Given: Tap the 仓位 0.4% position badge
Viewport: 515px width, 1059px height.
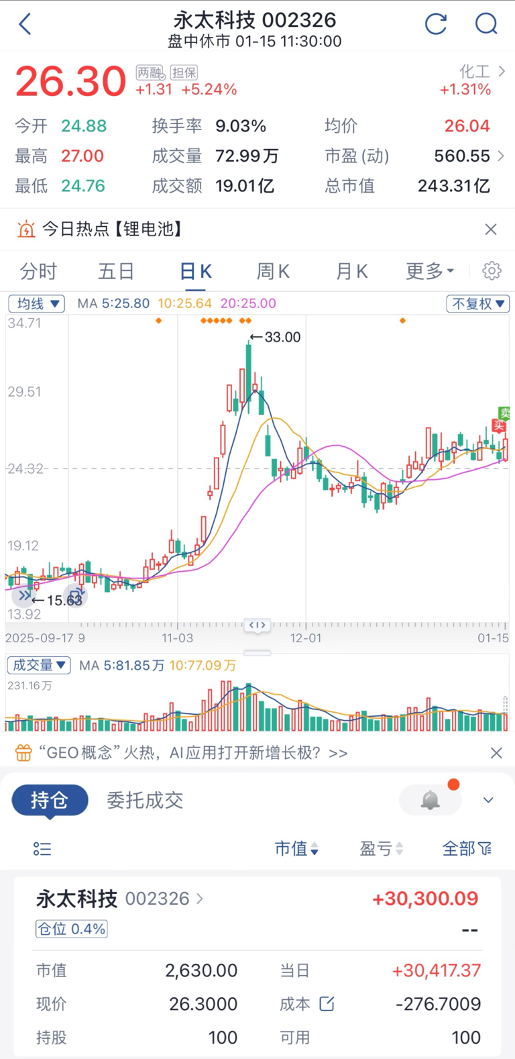Looking at the screenshot, I should (x=72, y=929).
